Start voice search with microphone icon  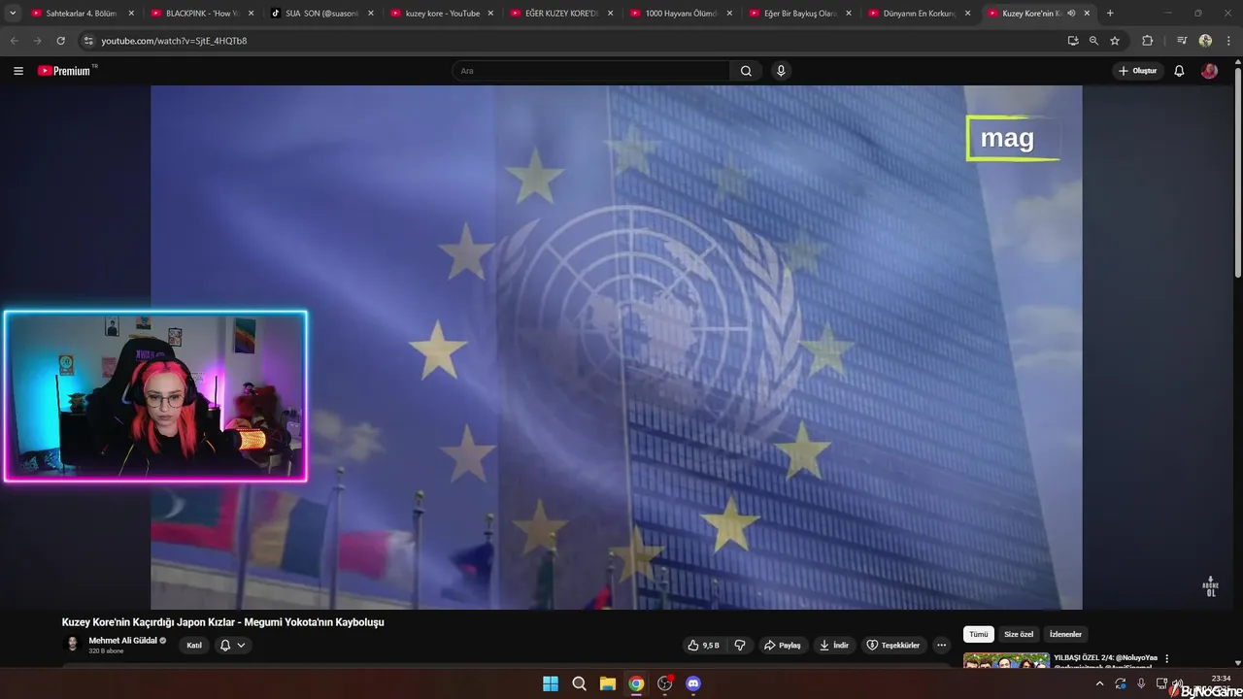coord(781,71)
